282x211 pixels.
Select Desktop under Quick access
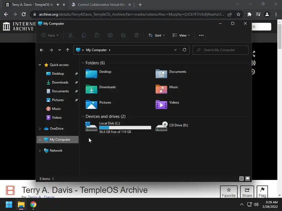click(x=58, y=74)
